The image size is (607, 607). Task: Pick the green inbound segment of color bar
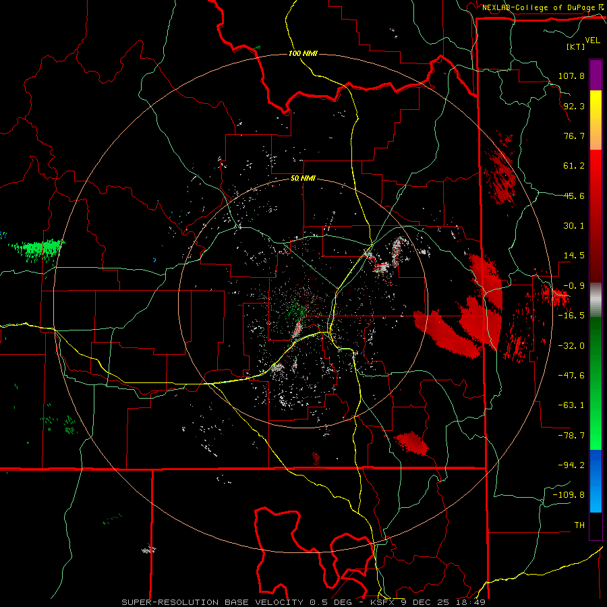click(x=596, y=383)
